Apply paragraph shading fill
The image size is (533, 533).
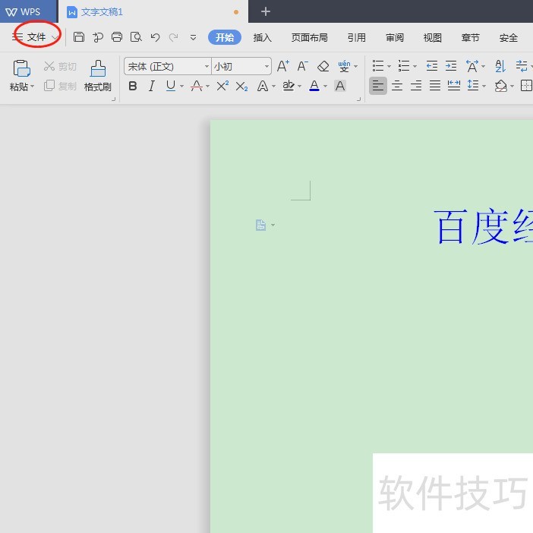(501, 86)
